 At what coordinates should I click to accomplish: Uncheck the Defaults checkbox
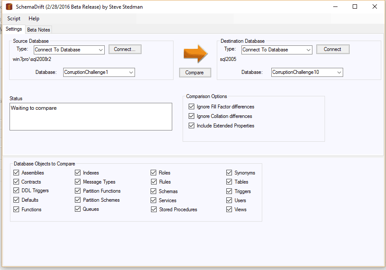(x=16, y=200)
